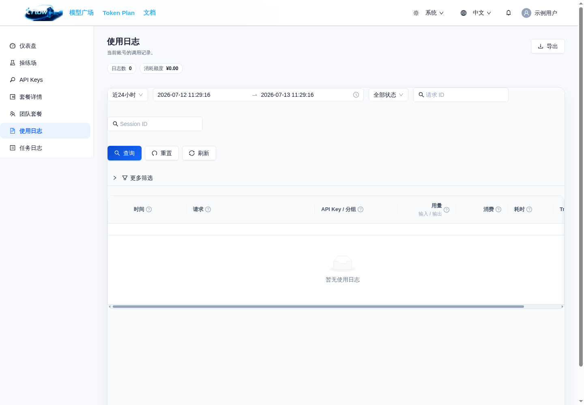Open the 系统 theme dropdown
584x405 pixels.
pos(428,13)
